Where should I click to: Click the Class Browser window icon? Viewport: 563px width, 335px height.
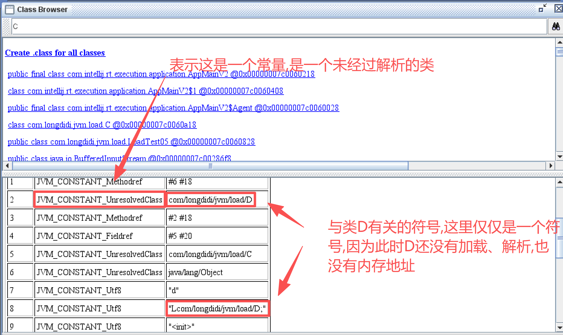tap(10, 10)
